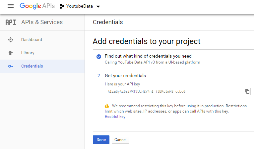Click the Library icon in sidebar
Screen dimensions: 254x149
coord(11,53)
